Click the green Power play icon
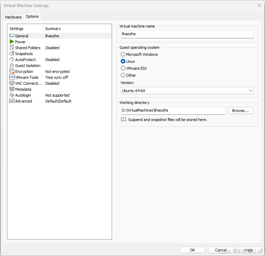 [x=12, y=42]
